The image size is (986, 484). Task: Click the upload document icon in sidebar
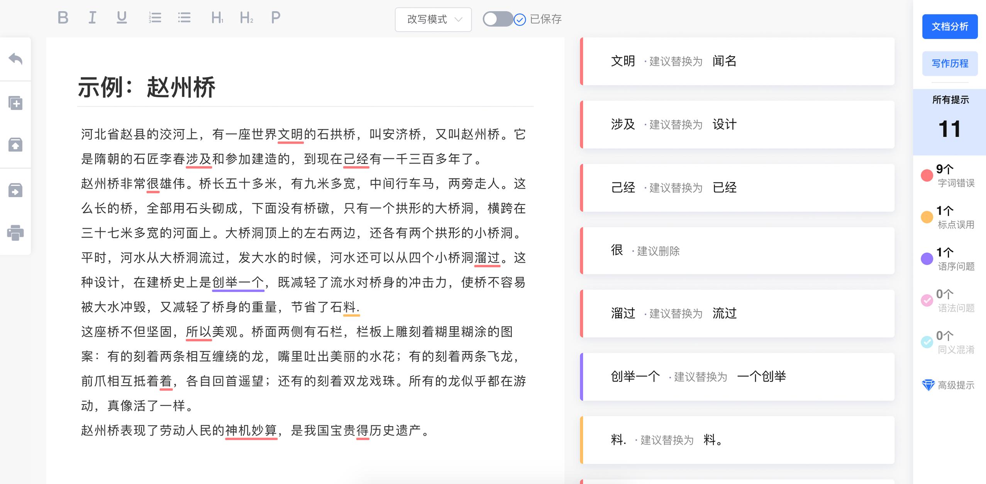(x=15, y=145)
